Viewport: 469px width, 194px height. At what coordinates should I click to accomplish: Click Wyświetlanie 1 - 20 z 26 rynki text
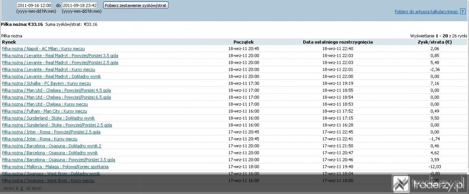click(439, 36)
